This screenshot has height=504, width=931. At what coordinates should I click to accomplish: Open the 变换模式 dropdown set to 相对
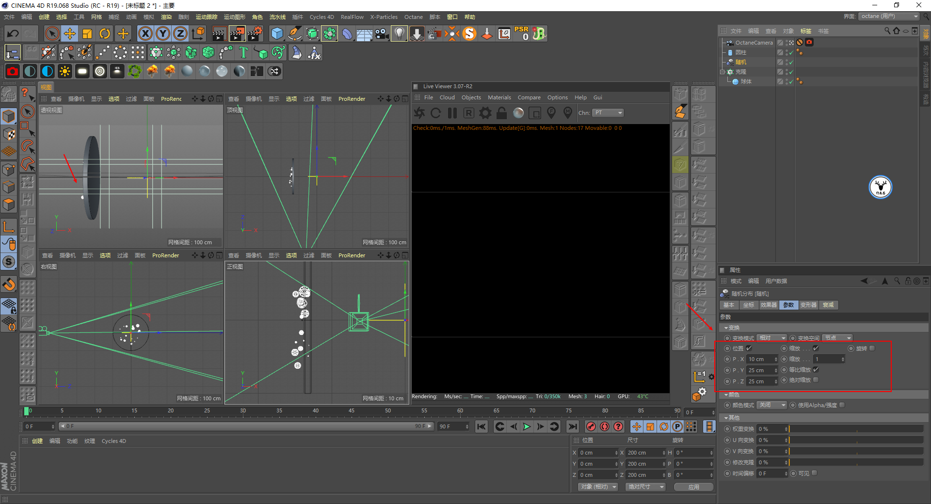pos(771,338)
